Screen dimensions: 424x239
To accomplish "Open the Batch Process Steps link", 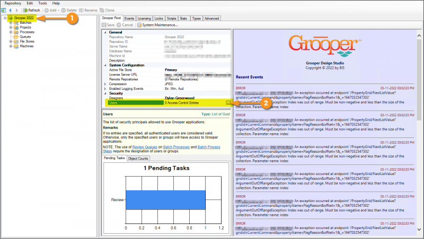I will point(209,147).
